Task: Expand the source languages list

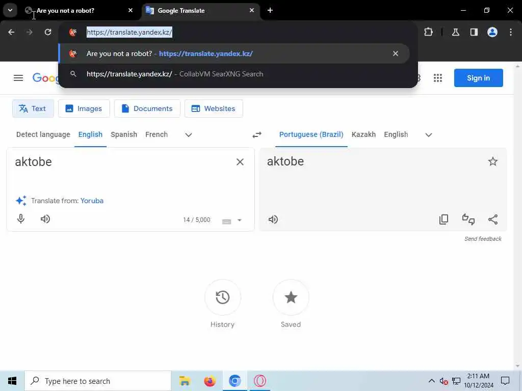Action: [189, 134]
